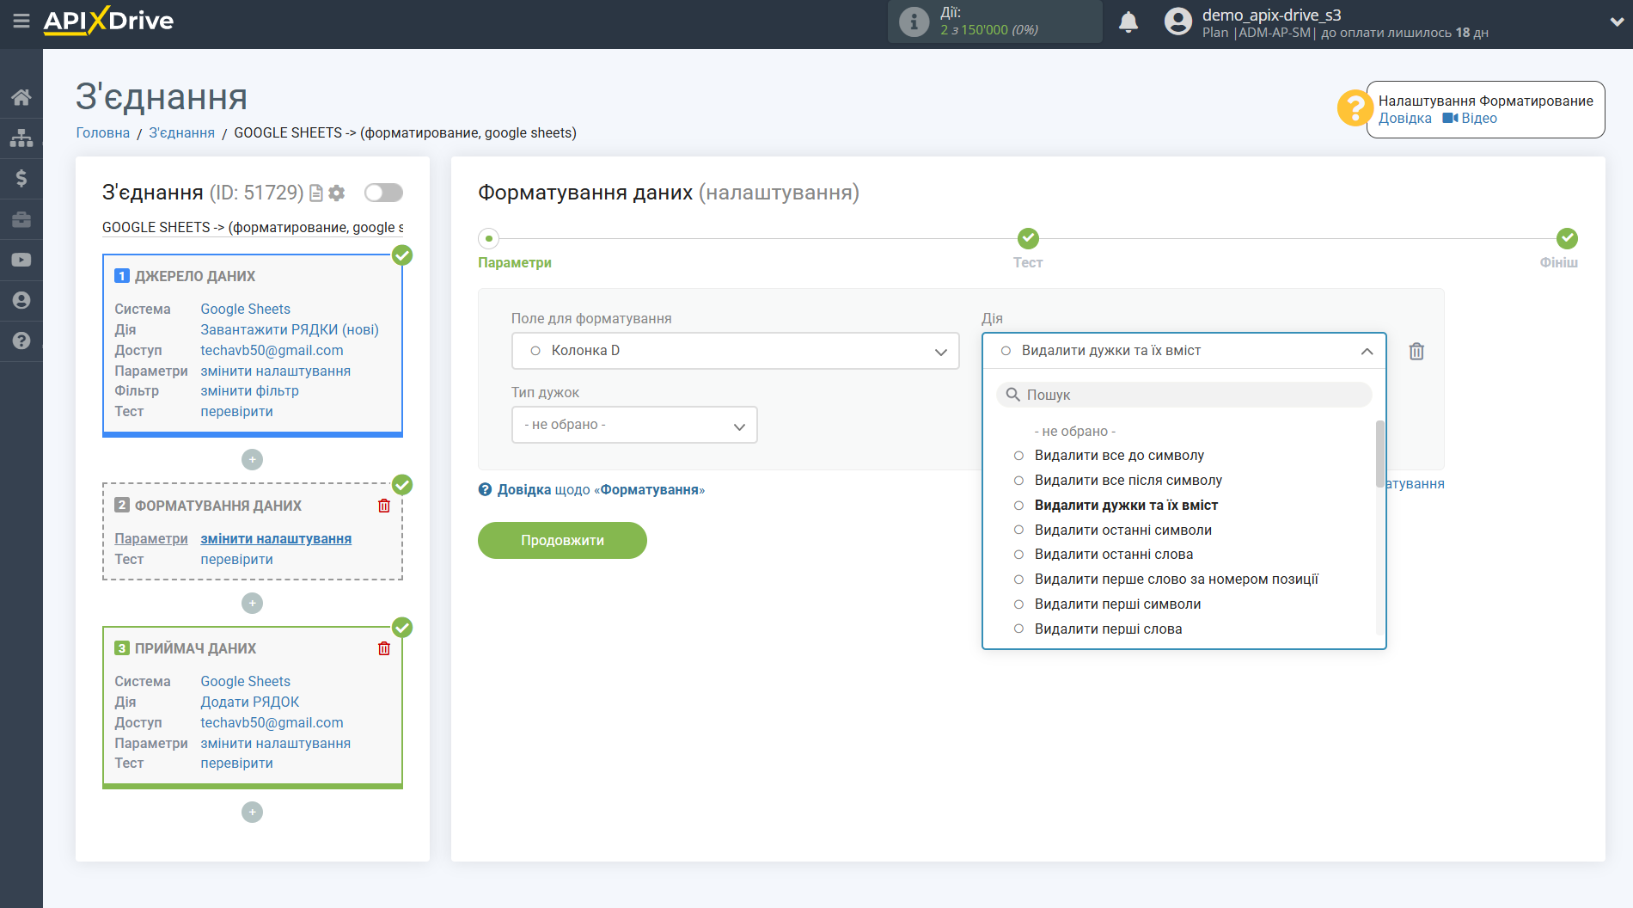Add step after Форматування даних block
The height and width of the screenshot is (908, 1633).
252,604
